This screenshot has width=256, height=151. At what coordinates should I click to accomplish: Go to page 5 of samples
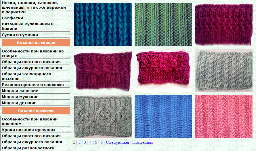tap(96, 142)
